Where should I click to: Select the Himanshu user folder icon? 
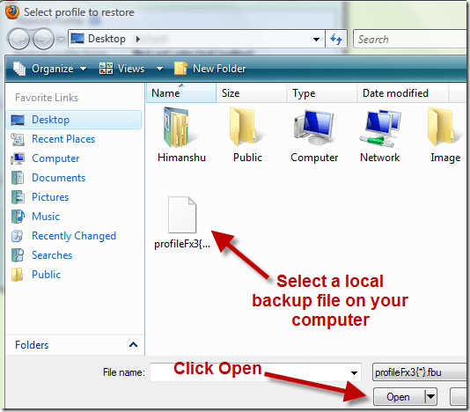tap(181, 136)
